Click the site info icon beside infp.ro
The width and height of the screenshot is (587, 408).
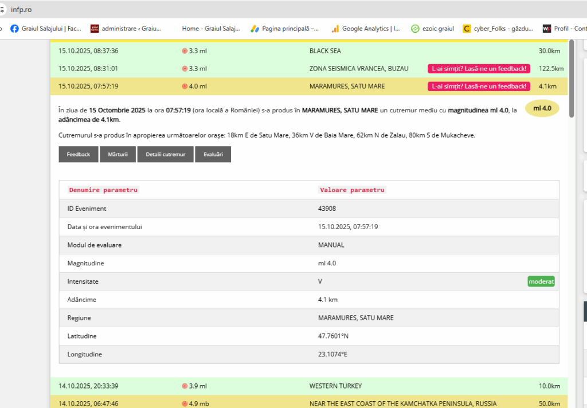tap(2, 9)
